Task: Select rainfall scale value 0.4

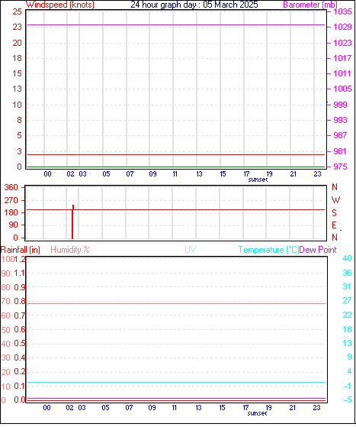Action: [x=20, y=357]
